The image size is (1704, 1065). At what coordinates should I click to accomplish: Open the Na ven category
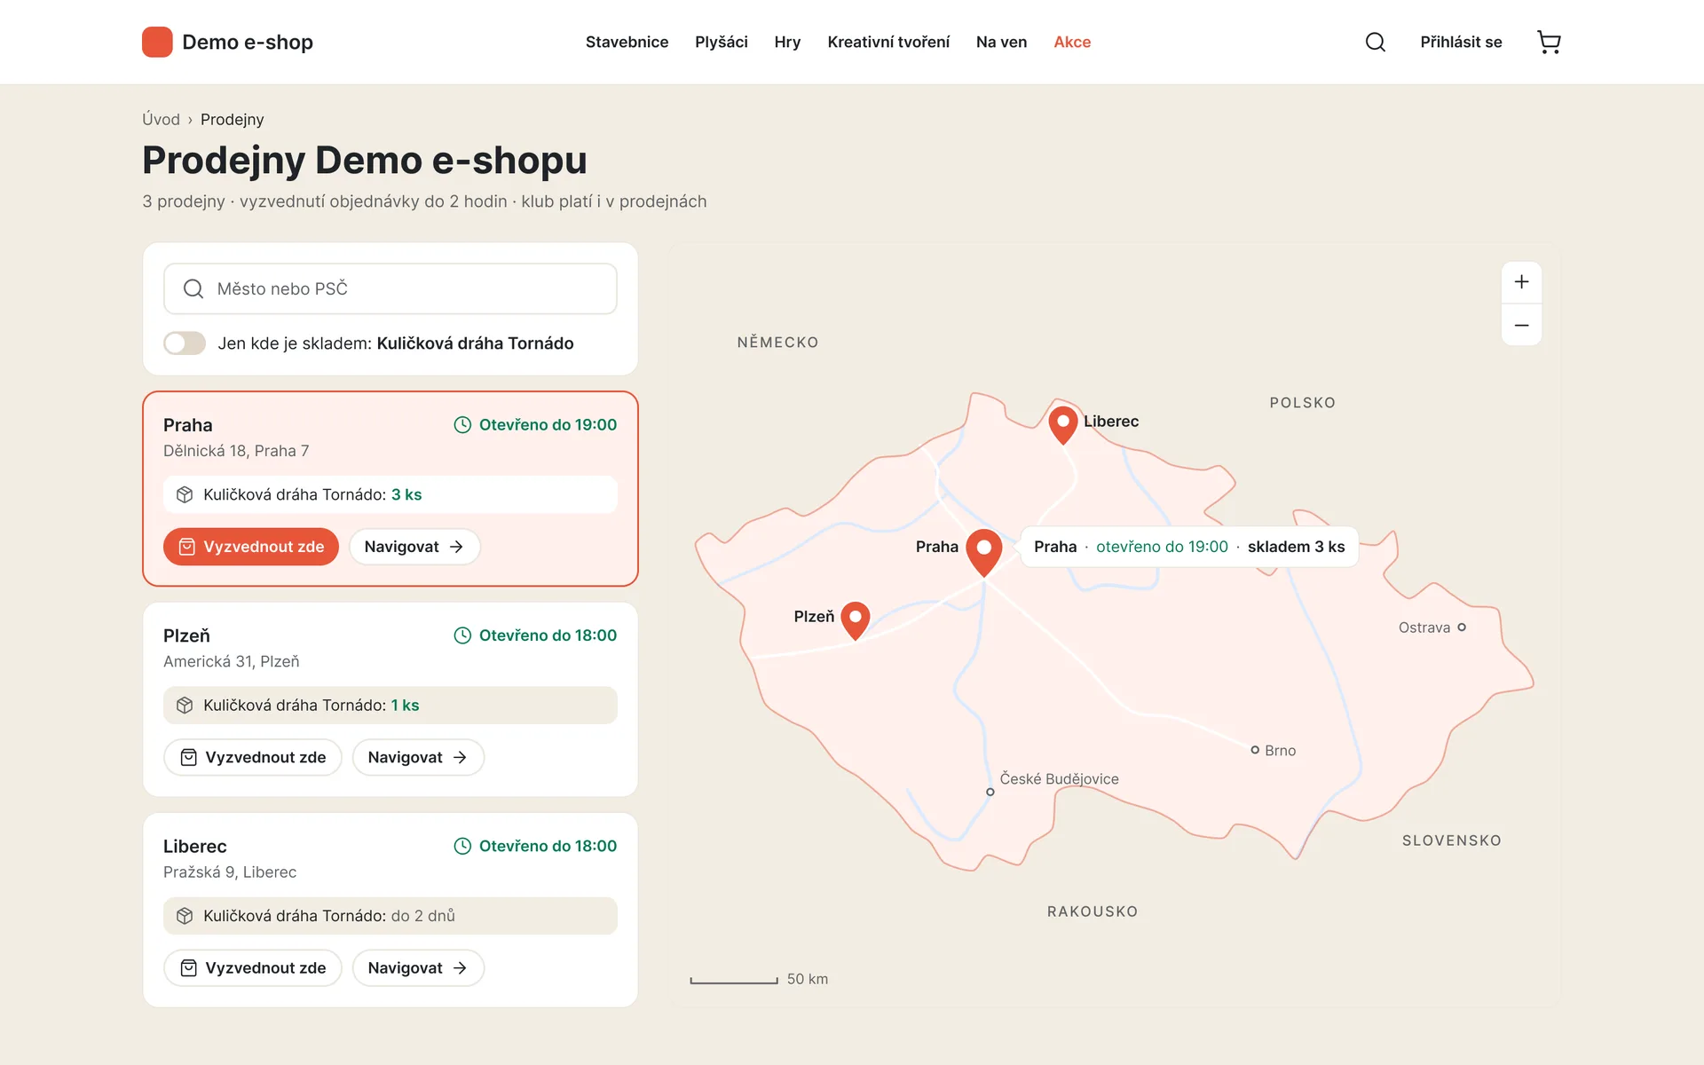(x=1001, y=42)
